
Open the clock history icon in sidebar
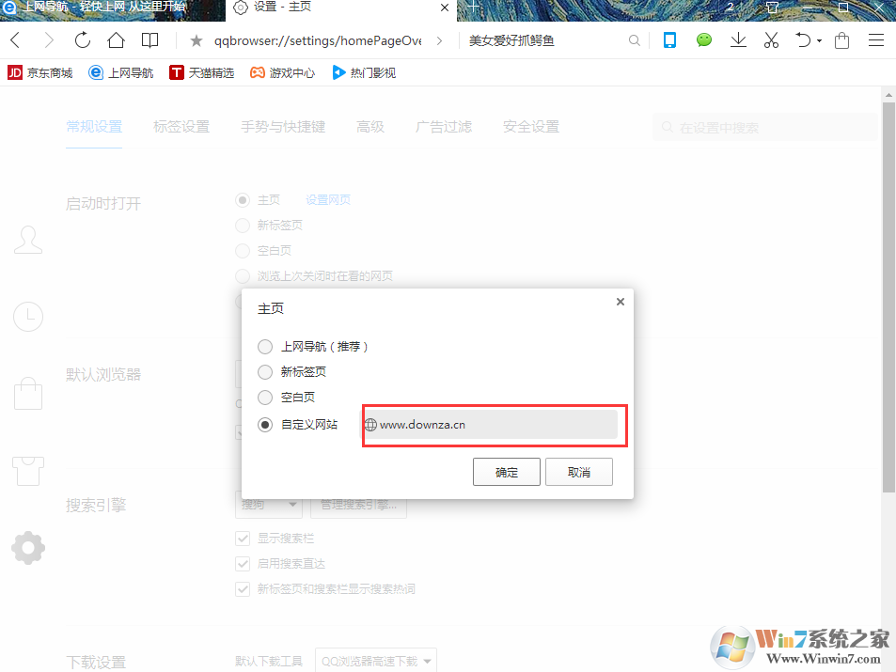click(28, 317)
